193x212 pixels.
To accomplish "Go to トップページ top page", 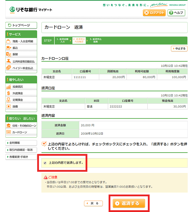I will 21,25.
